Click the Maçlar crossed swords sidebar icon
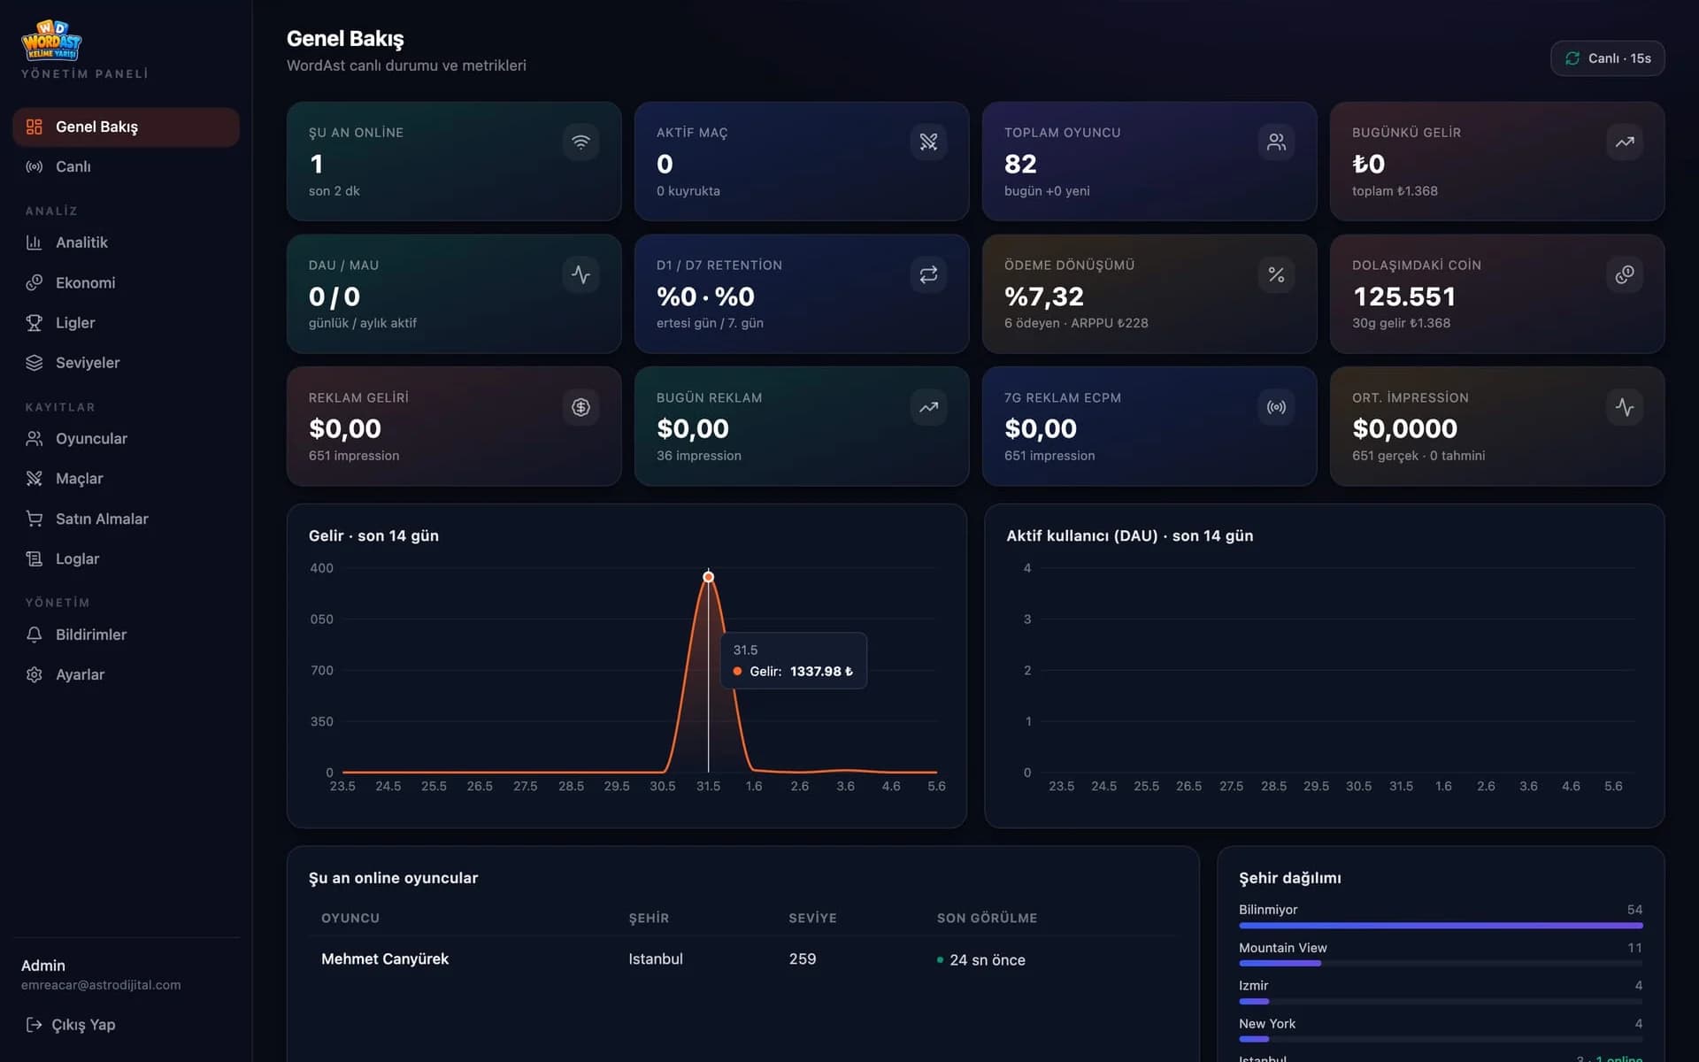The width and height of the screenshot is (1699, 1062). (35, 479)
